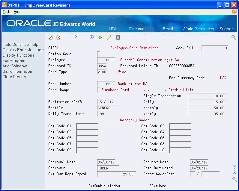Screen dimensions: 239x191
Task: Click the trash can Delete icon
Action: 118,37
